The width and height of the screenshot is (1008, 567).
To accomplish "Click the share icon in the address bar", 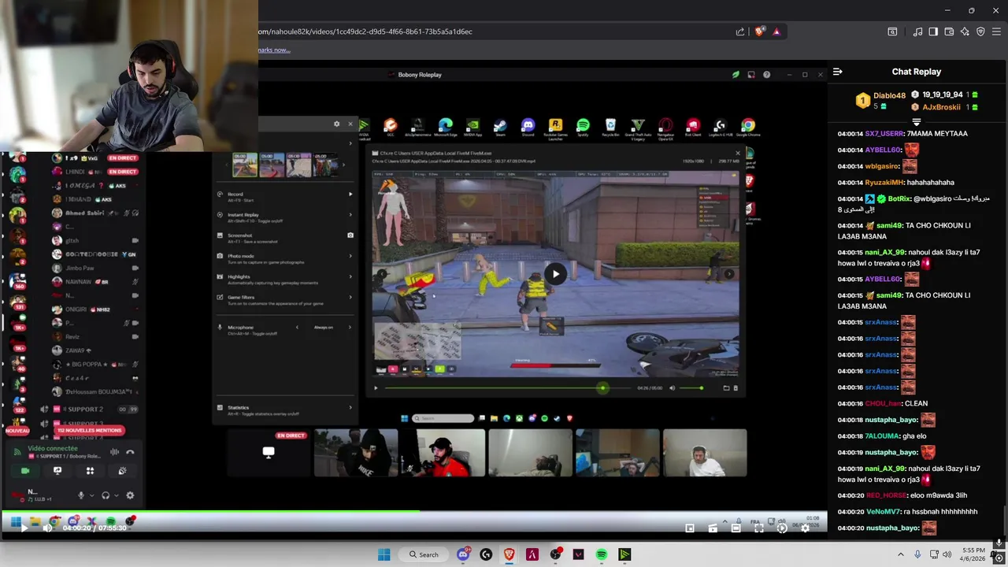I will pyautogui.click(x=739, y=31).
